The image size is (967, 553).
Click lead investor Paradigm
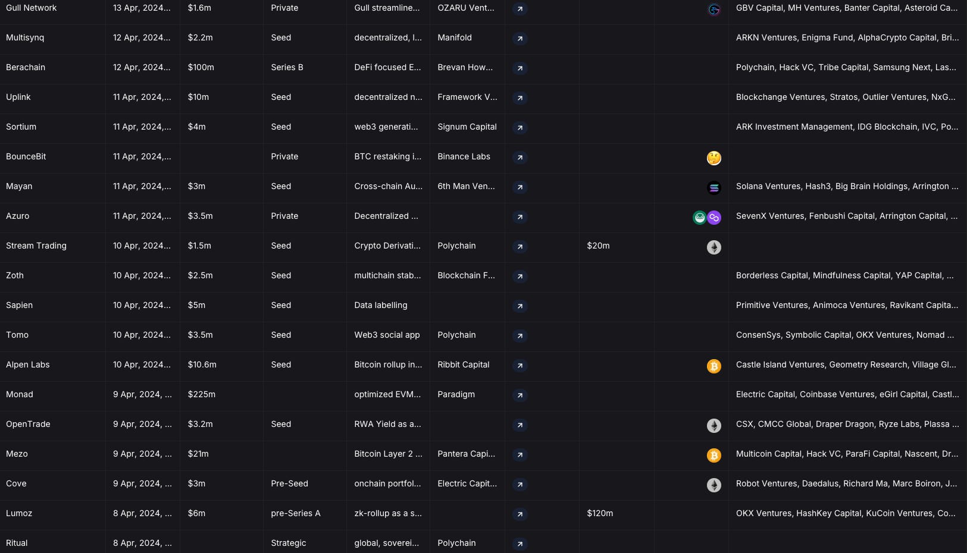click(x=456, y=394)
